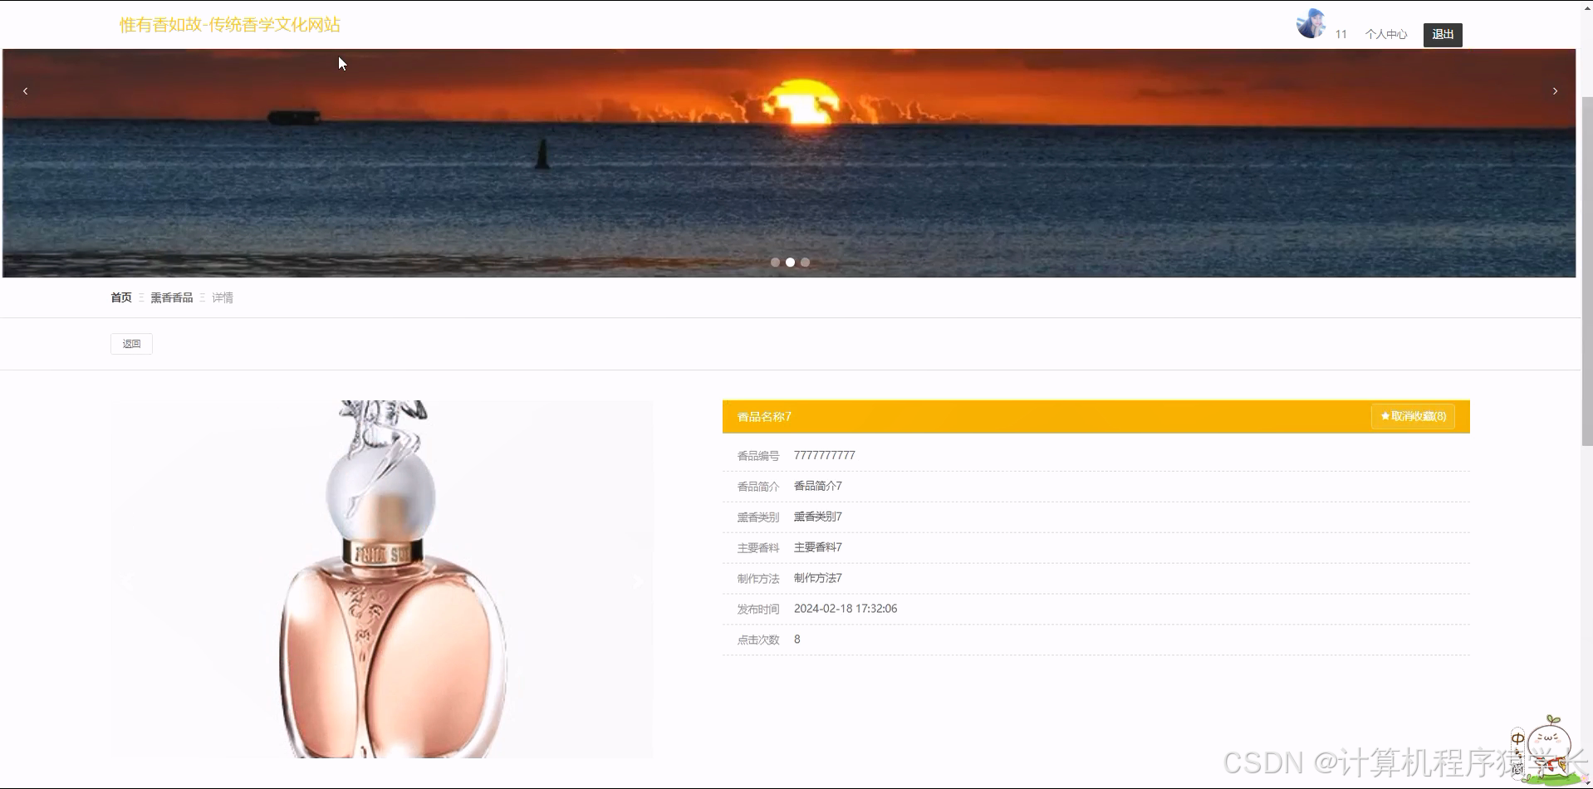1593x789 pixels.
Task: Click the 香品编号 label
Action: [x=758, y=456]
